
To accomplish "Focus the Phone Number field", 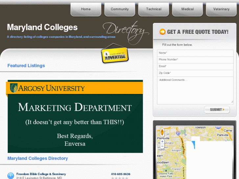I will coord(195,59).
